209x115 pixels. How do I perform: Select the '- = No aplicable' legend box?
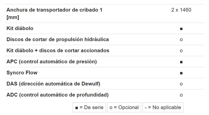point(163,108)
